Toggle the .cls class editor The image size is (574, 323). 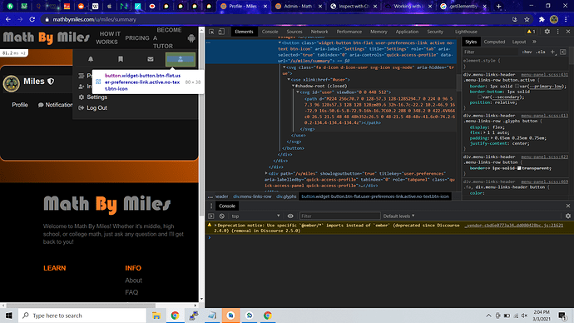(541, 52)
